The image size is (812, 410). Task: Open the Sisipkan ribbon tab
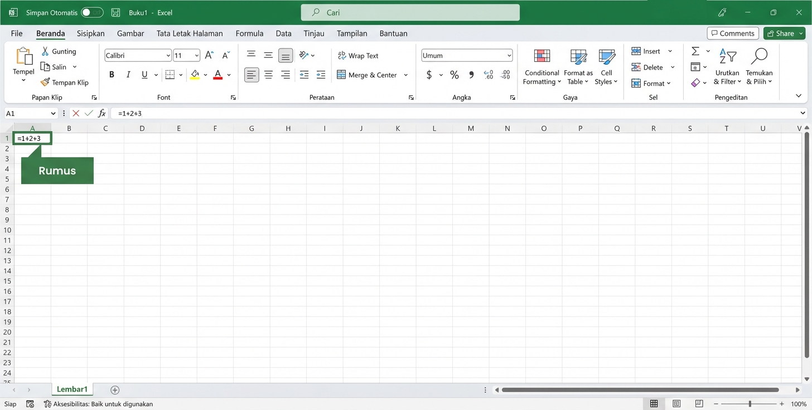click(x=90, y=33)
